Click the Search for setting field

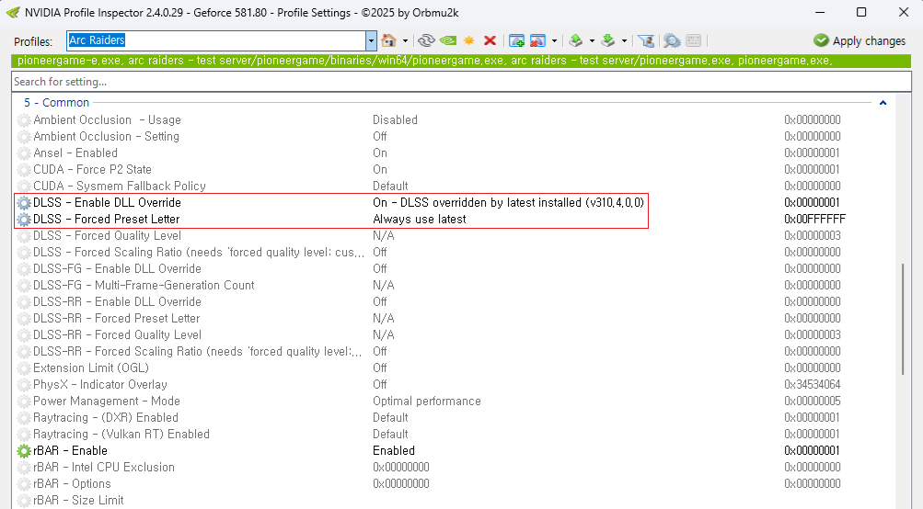pos(461,82)
